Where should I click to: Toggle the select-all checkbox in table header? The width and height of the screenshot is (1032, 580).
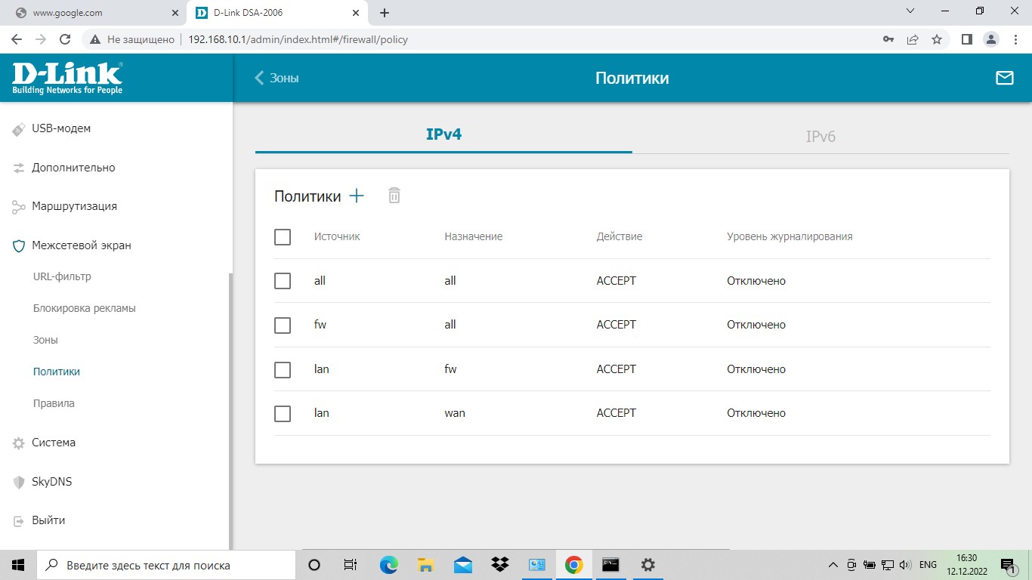coord(283,237)
